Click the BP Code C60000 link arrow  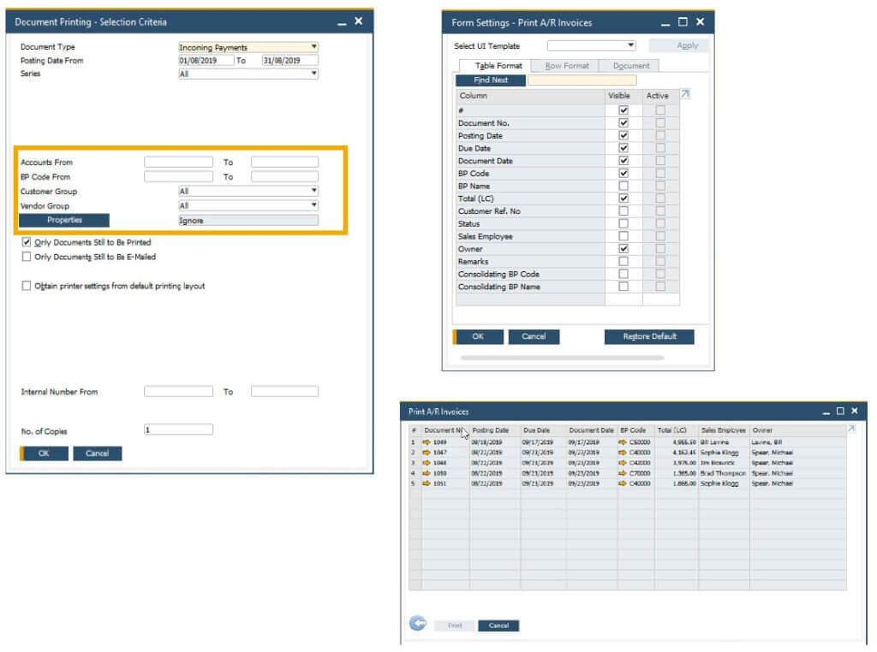click(x=623, y=442)
